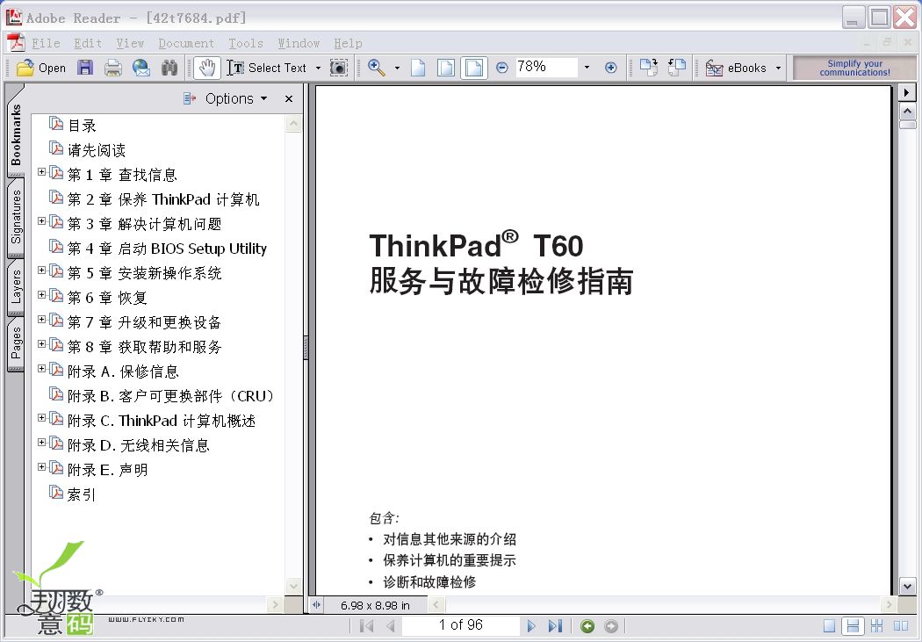The height and width of the screenshot is (642, 922).
Task: Switch to Single Page layout
Action: tap(829, 626)
